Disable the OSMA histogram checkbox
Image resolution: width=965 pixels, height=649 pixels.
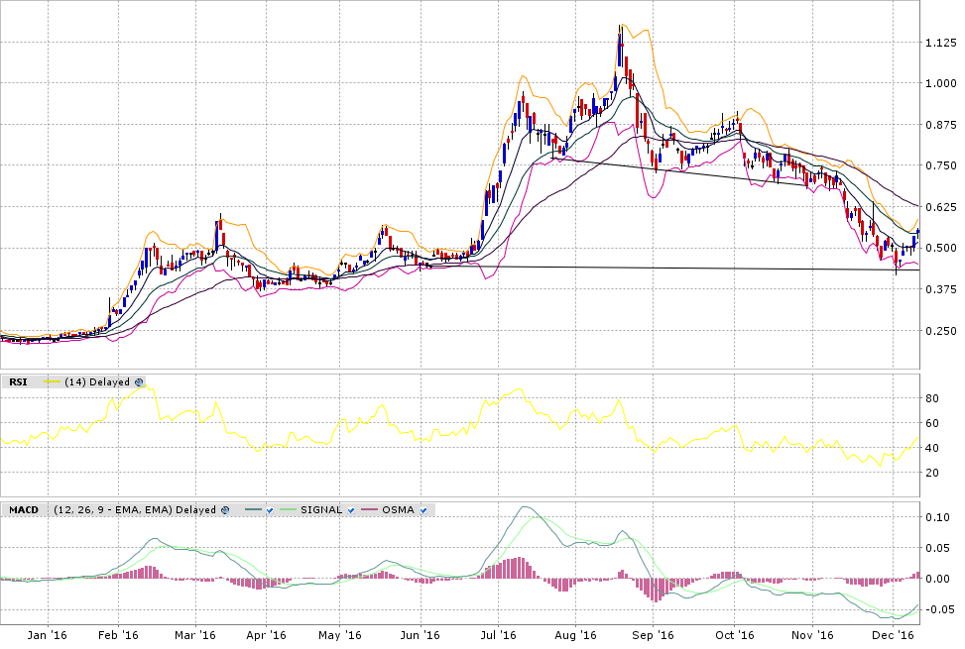pyautogui.click(x=423, y=510)
